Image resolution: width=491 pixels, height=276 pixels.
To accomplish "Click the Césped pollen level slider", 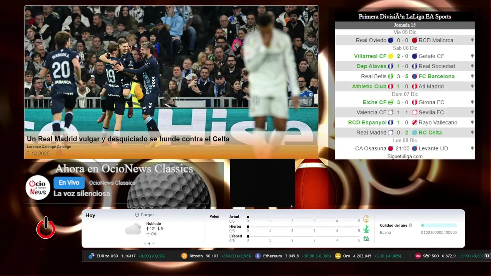I will pos(303,236).
